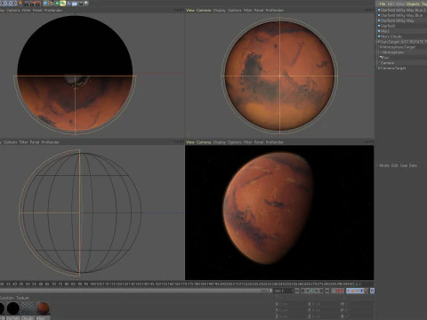
Task: Click the green Play button in timeline controls
Action: pos(312,291)
